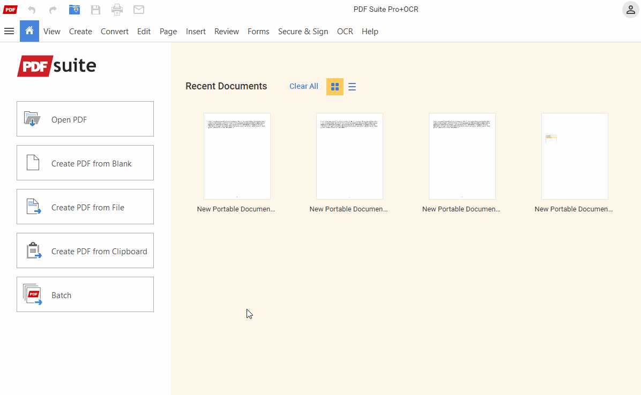This screenshot has height=395, width=641.
Task: Open the hamburger menu icon
Action: point(9,31)
